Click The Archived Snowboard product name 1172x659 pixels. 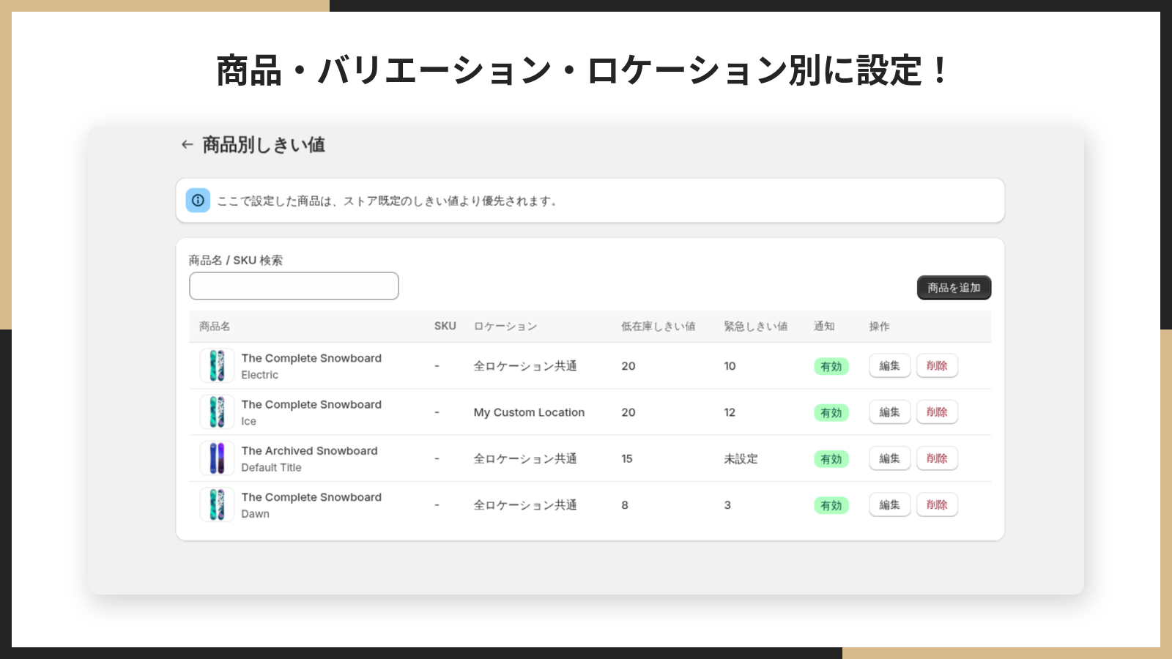(309, 450)
